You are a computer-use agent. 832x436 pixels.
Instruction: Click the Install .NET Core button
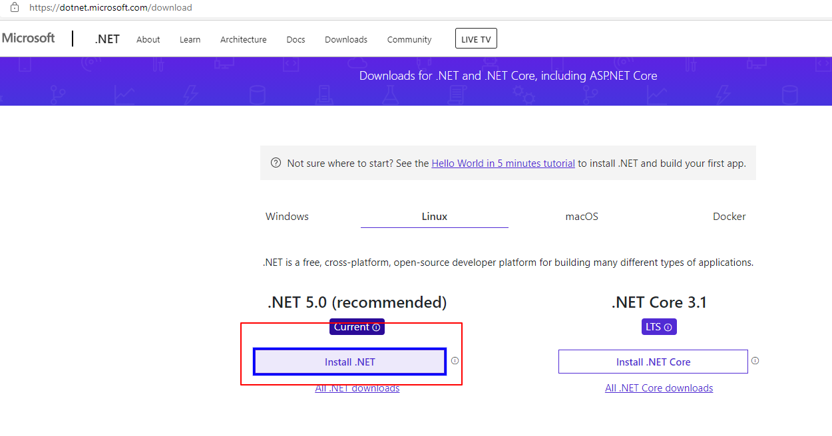[x=653, y=362]
